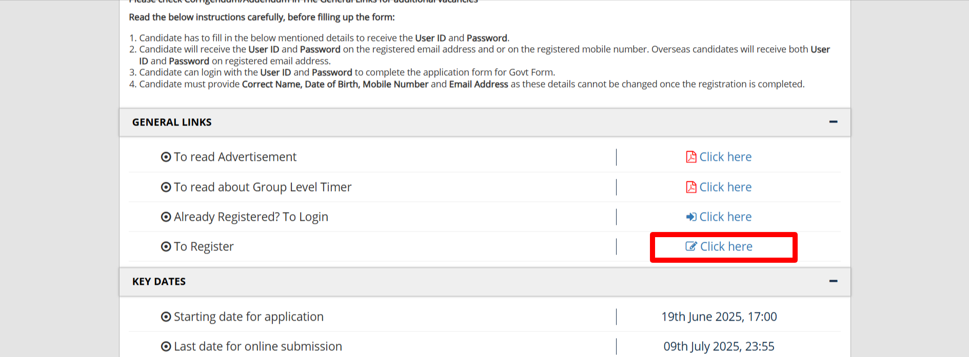
Task: Click the bullet icon beside Starting date
Action: (166, 317)
